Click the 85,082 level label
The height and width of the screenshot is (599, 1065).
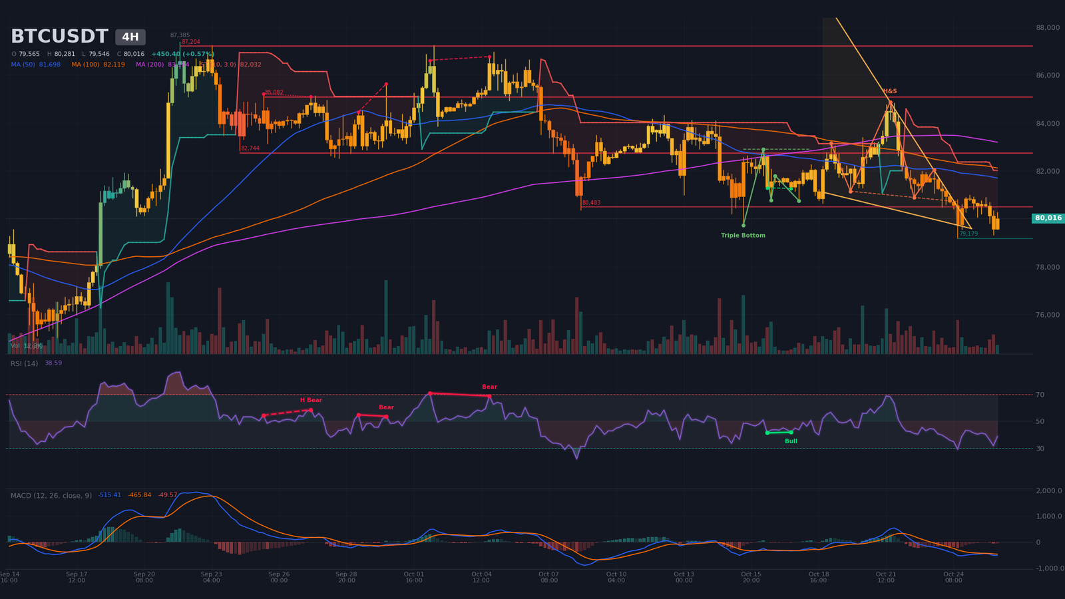(274, 93)
